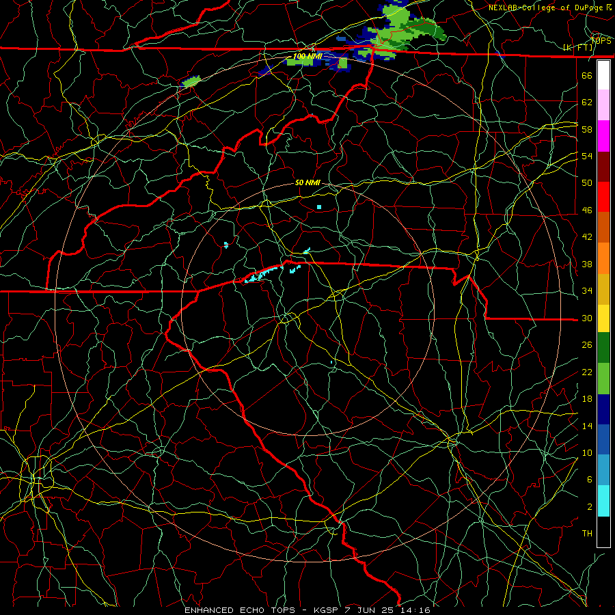The image size is (615, 615).
Task: Click the 58 value on the scale
Action: coord(587,129)
